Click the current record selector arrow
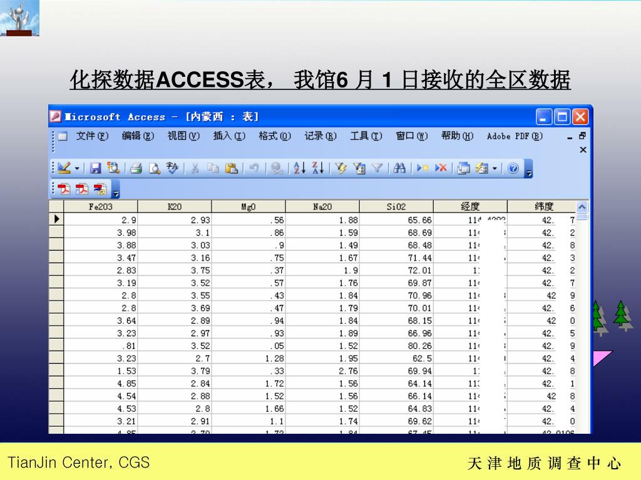 click(x=56, y=219)
